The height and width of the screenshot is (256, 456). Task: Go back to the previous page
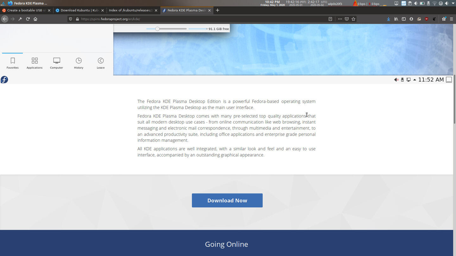[4, 19]
